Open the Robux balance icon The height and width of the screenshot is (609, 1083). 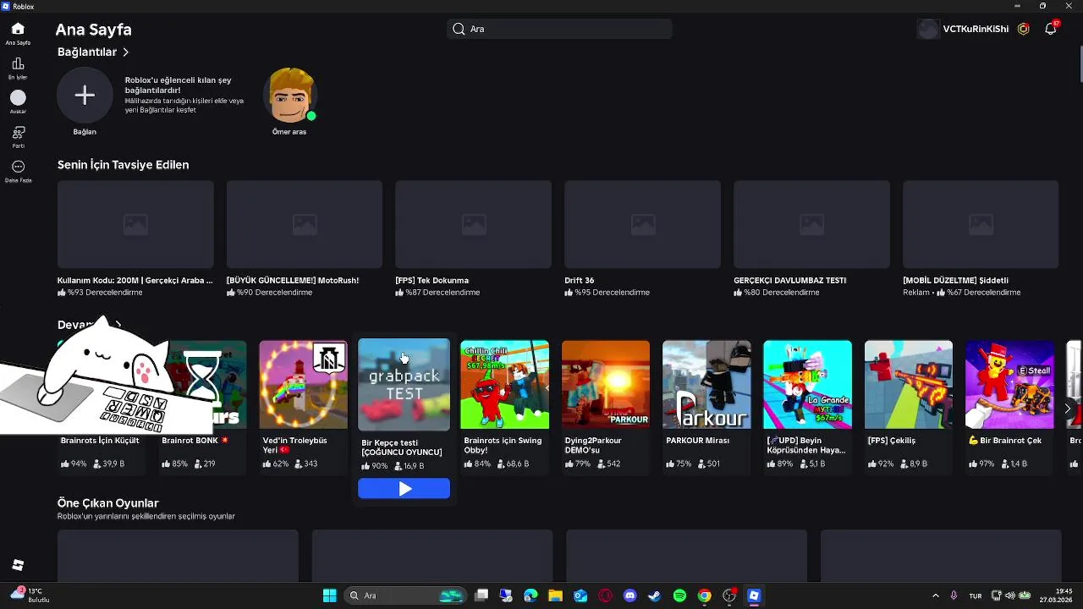click(1024, 29)
